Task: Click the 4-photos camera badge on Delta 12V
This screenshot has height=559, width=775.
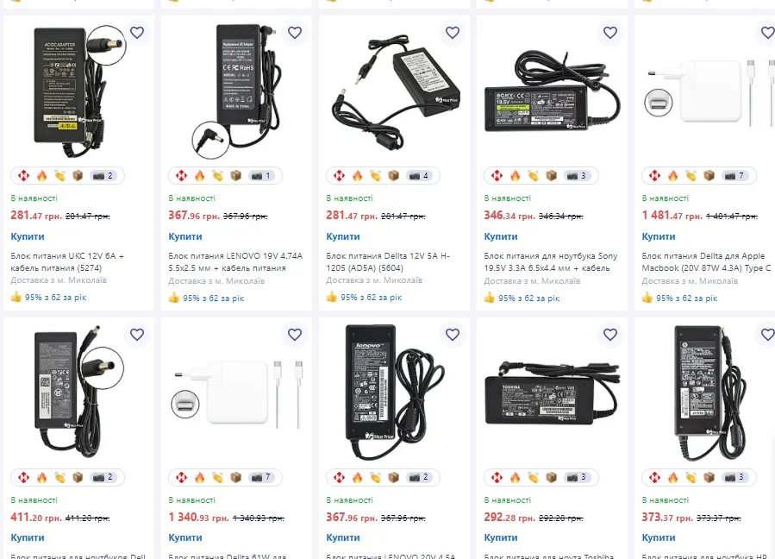Action: [x=418, y=176]
